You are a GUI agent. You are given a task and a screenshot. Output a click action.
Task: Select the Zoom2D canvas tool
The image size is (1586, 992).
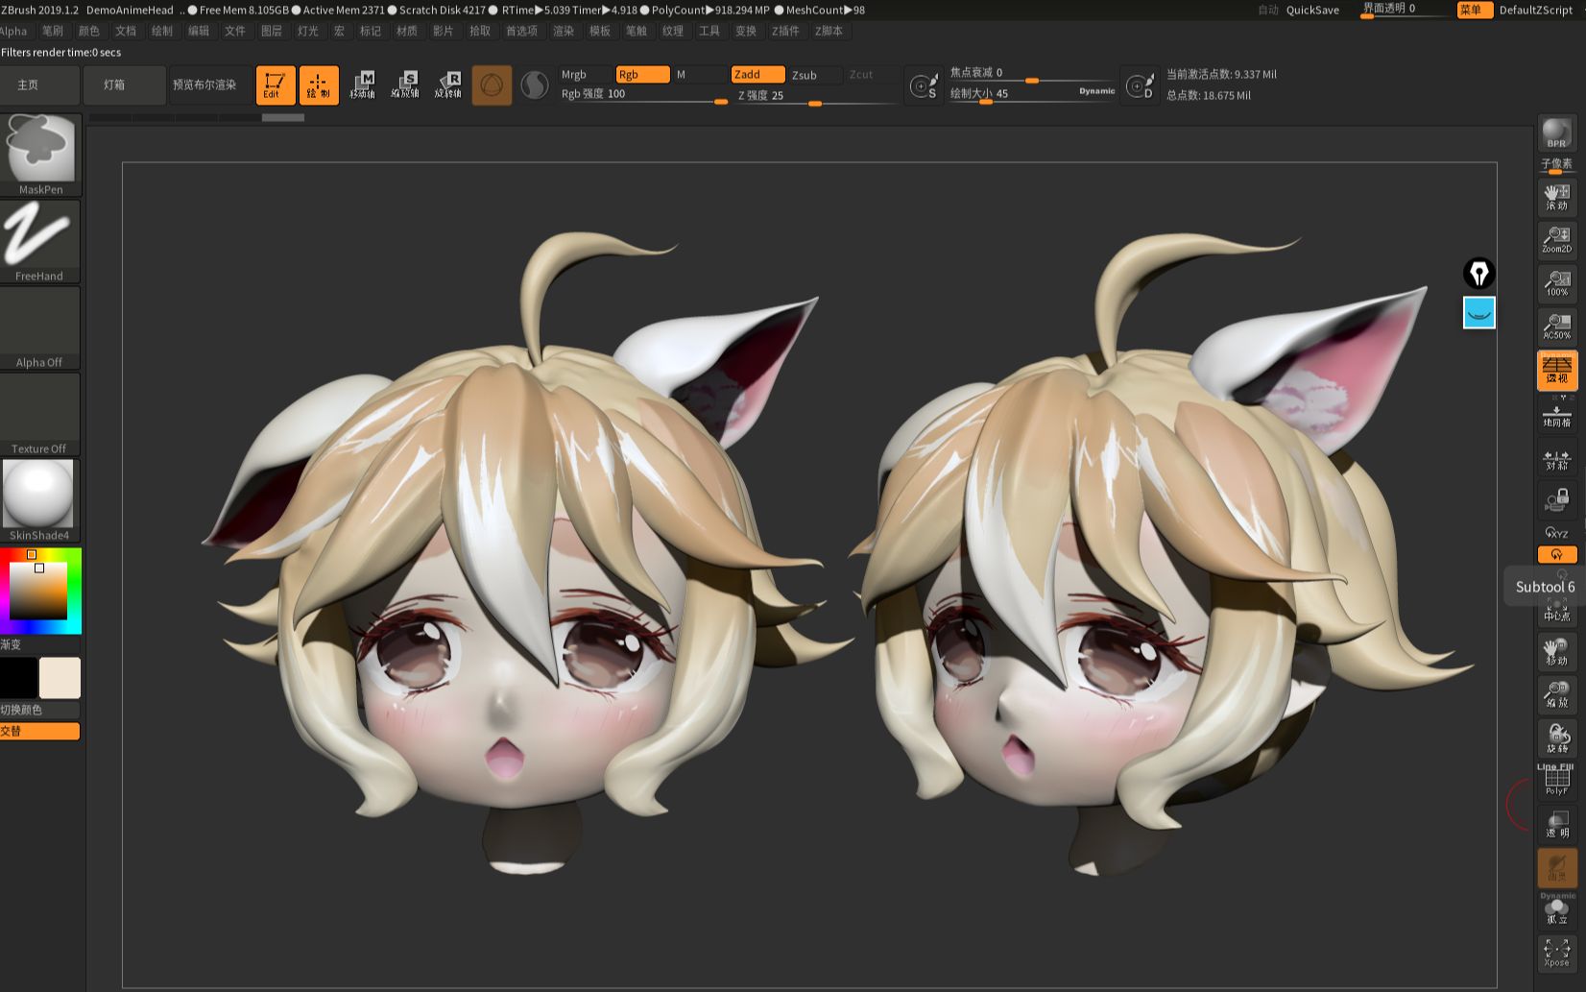[1557, 235]
